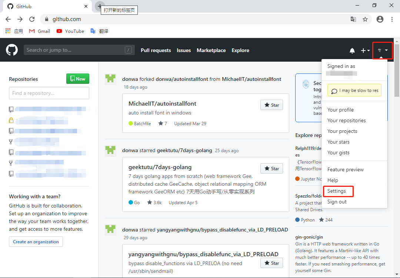The width and height of the screenshot is (400, 278).
Task: Close the GitHub browser tab
Action: tap(86, 6)
